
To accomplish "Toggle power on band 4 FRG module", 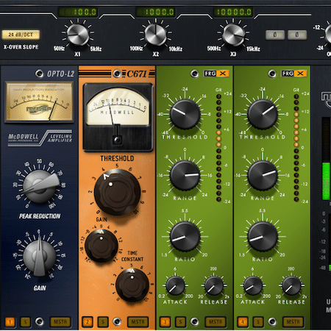I will coord(272,74).
